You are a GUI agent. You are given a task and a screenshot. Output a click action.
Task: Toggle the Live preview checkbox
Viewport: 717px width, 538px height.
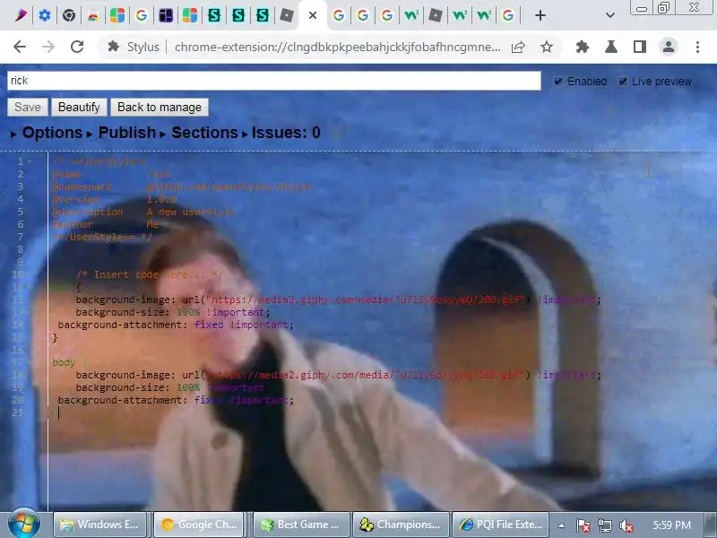622,82
